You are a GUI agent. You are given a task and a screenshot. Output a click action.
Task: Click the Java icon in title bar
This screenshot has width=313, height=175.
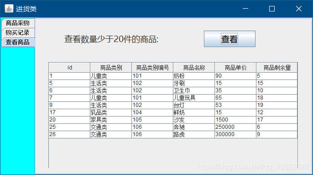(x=9, y=9)
